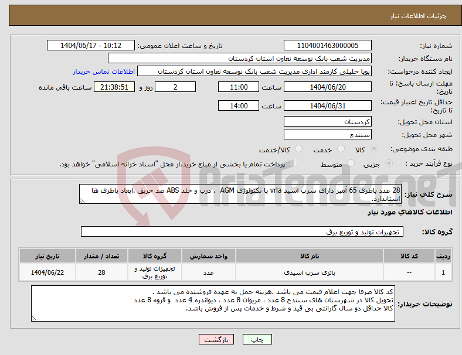Click the ردیف column header
The image size is (462, 355).
click(x=443, y=256)
